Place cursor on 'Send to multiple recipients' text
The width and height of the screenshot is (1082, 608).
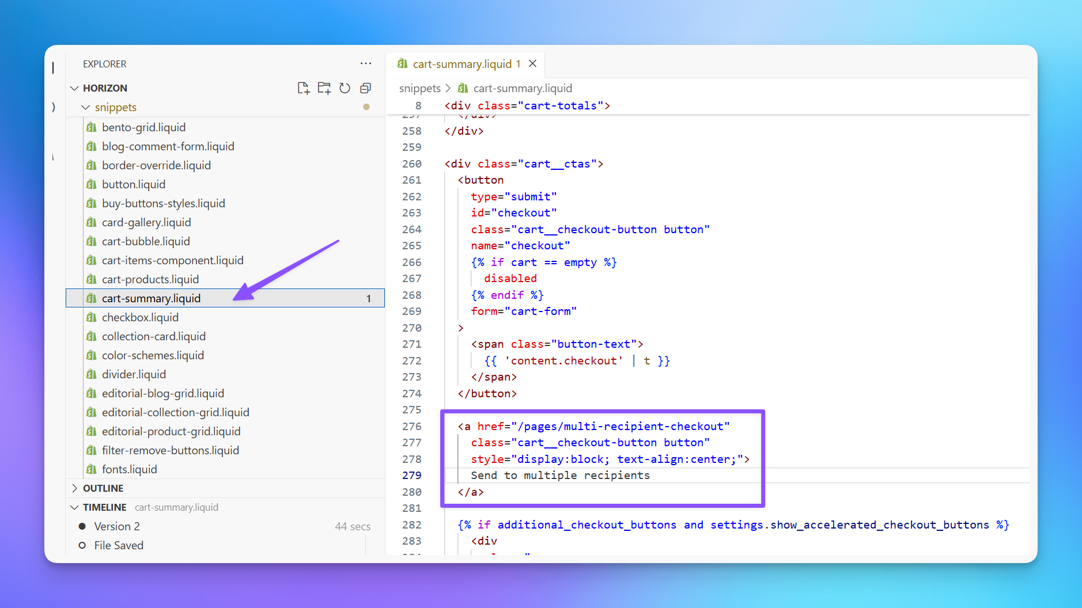point(560,475)
